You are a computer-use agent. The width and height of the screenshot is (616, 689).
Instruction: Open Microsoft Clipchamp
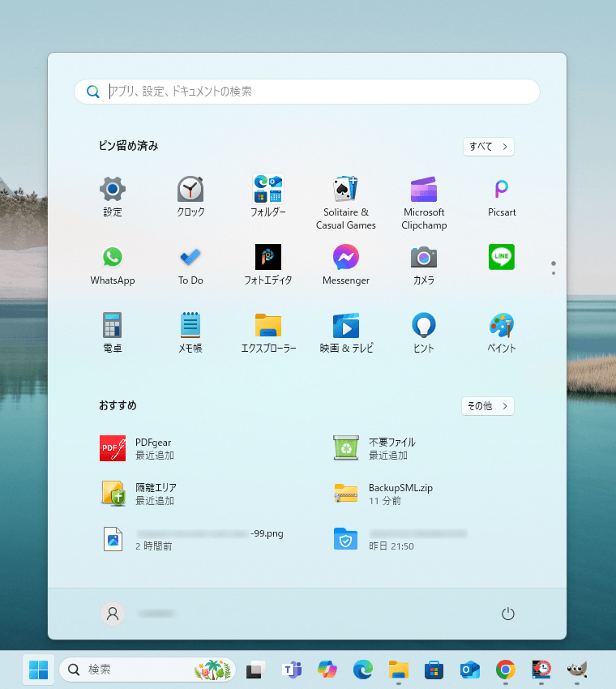[x=424, y=202]
